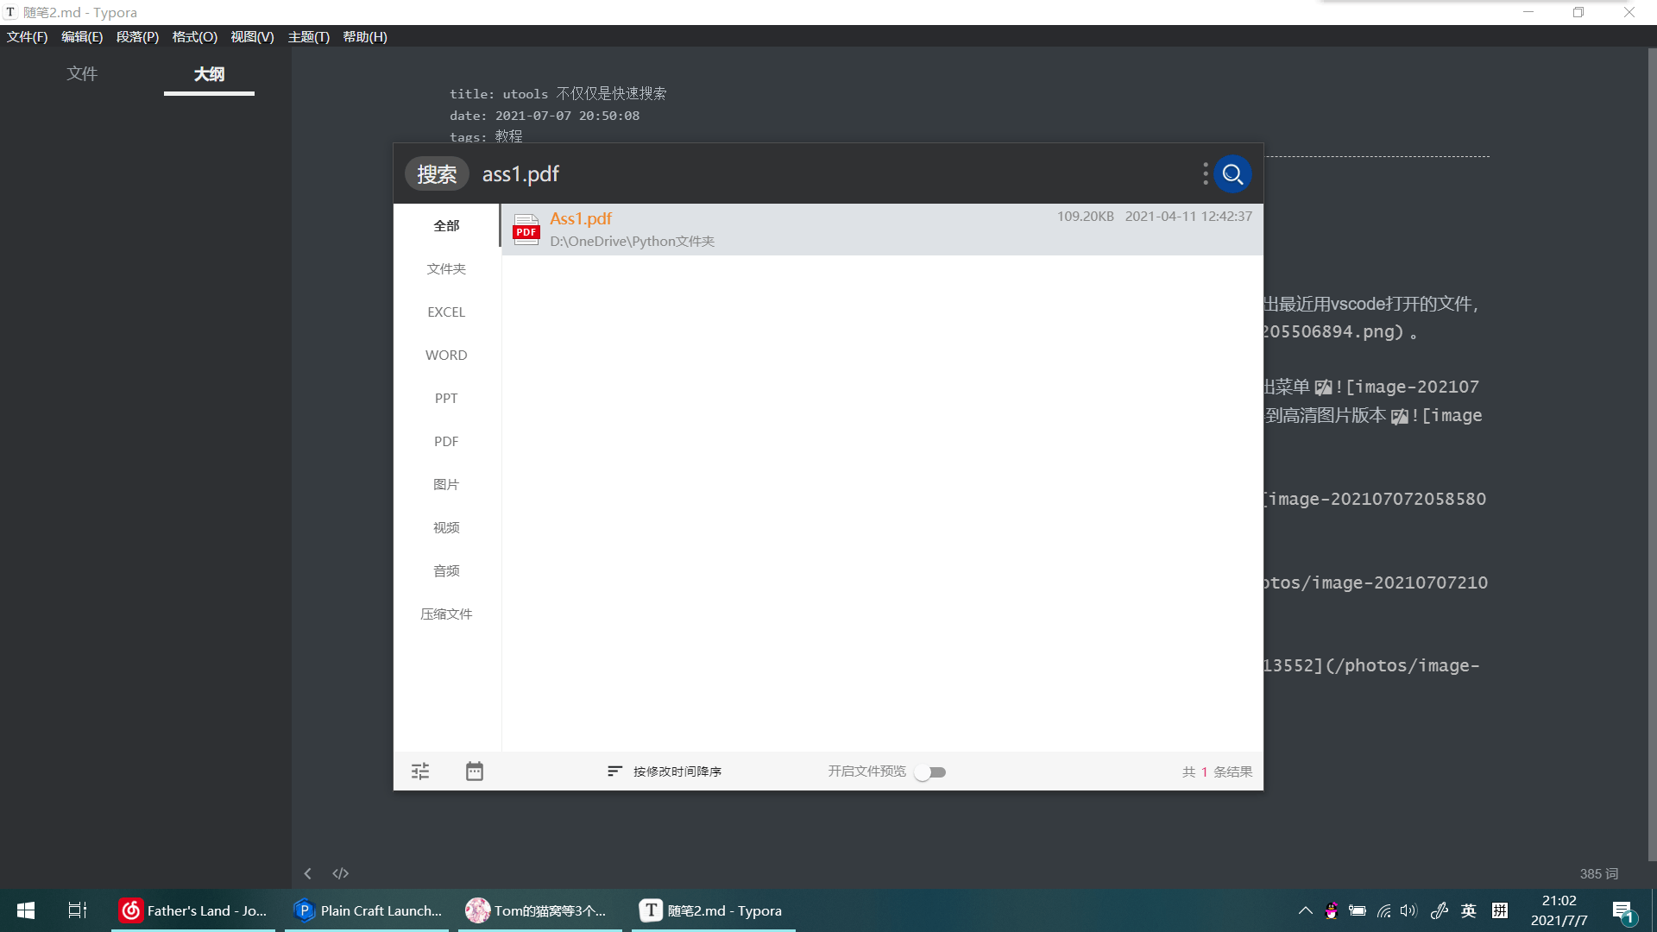Click the ass1.pdf search input field
Screen dimensions: 1657x932
click(x=777, y=174)
